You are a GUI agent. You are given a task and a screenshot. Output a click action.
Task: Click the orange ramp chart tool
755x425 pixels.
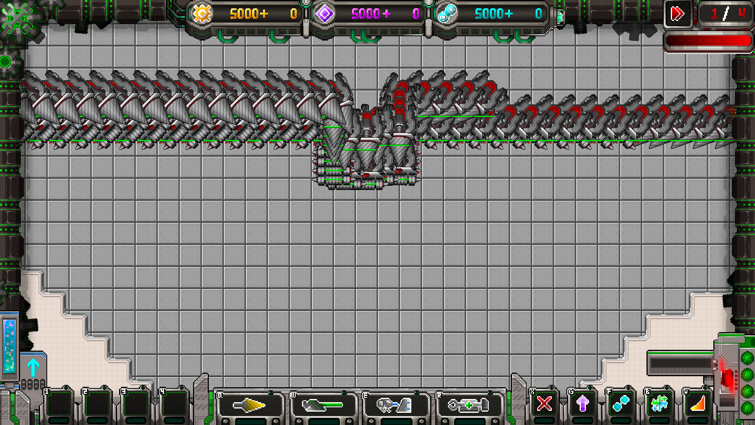click(x=698, y=404)
